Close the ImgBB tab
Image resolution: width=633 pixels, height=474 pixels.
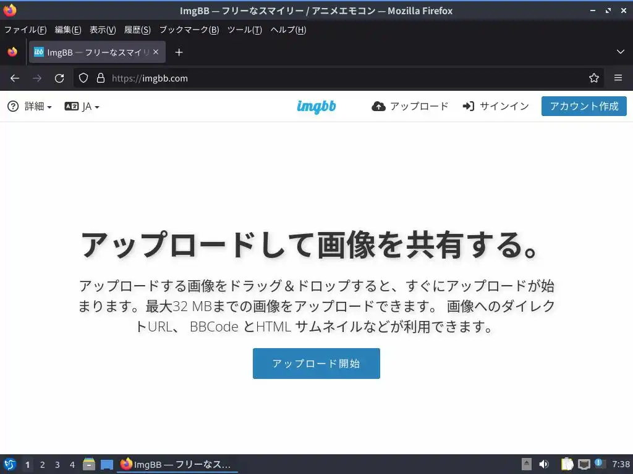(156, 52)
